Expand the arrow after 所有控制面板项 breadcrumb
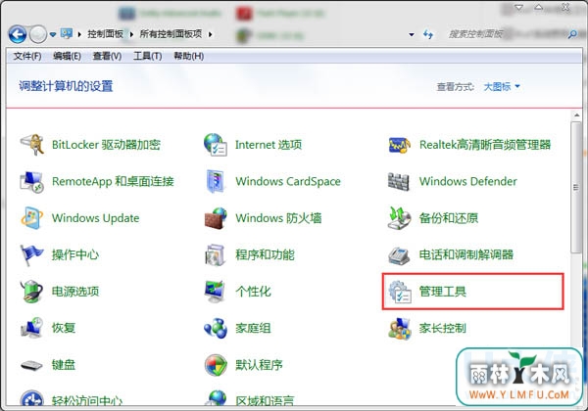 pyautogui.click(x=211, y=34)
